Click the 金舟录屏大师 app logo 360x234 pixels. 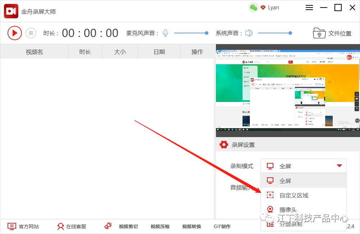[x=11, y=11]
